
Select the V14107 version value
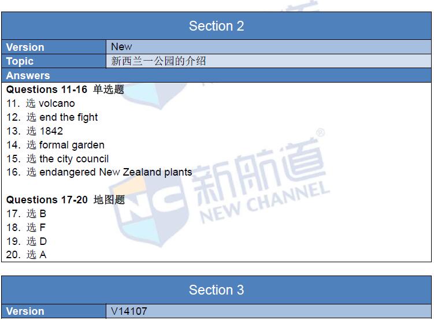pos(129,311)
